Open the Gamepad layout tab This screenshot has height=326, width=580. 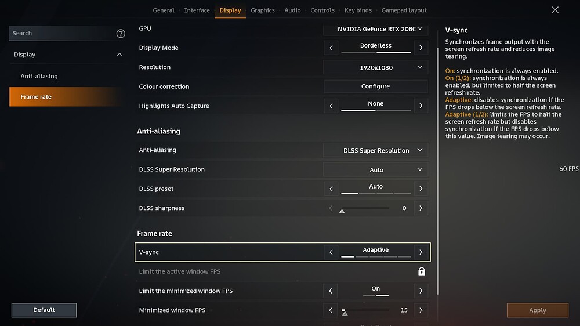404,10
